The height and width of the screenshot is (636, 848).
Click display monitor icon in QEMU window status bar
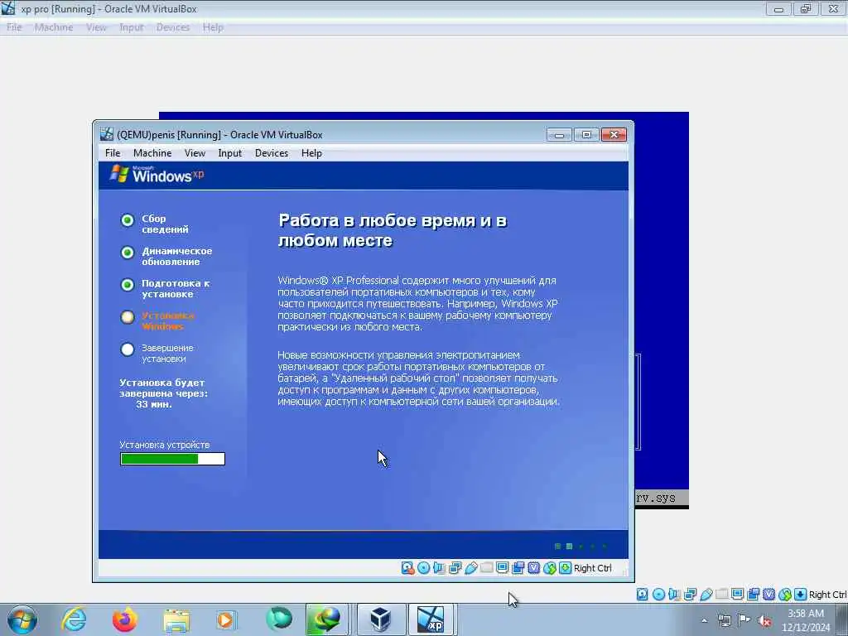pos(502,568)
